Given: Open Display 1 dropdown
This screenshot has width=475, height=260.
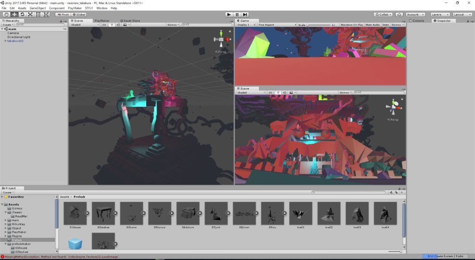Looking at the screenshot, I should click(246, 25).
